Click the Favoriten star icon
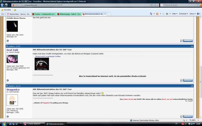This screenshot has width=202, height=126. click(2, 10)
